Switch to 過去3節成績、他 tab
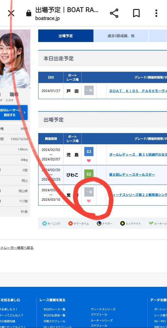Image resolution: width=167 pixels, height=328 pixels. [121, 36]
